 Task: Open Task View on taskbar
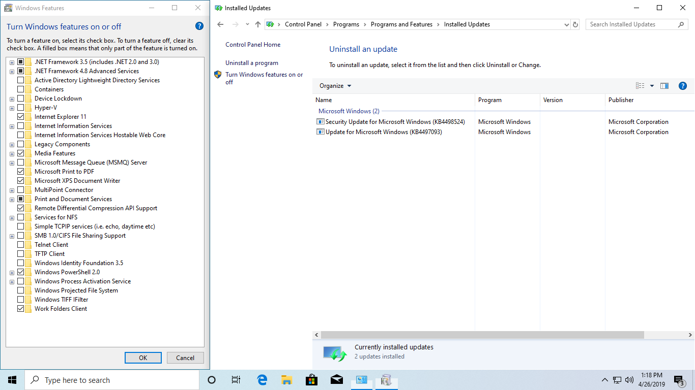236,380
